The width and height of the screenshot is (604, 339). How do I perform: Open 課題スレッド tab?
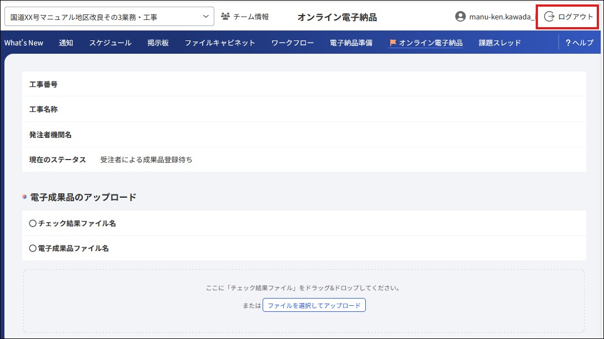click(x=500, y=43)
